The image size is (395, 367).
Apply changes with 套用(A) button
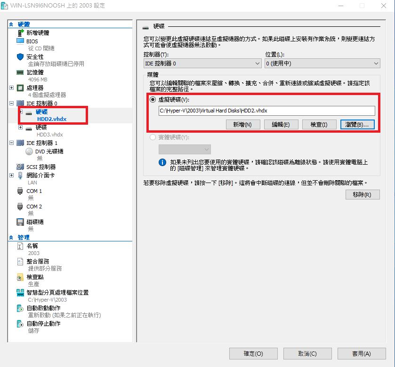(x=362, y=354)
